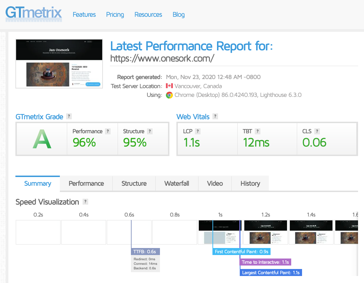This screenshot has height=283, width=364.
Task: Visit the Blog link
Action: tap(178, 15)
